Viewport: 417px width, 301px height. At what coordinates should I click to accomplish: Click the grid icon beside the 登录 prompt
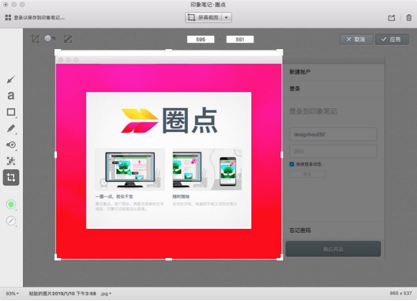[8, 17]
